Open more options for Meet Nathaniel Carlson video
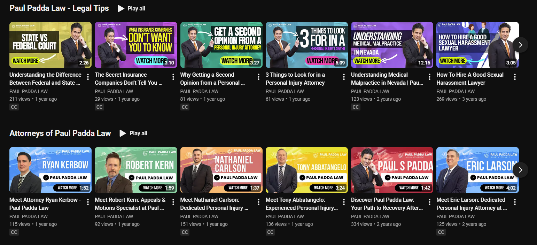The image size is (537, 245). pos(258,202)
